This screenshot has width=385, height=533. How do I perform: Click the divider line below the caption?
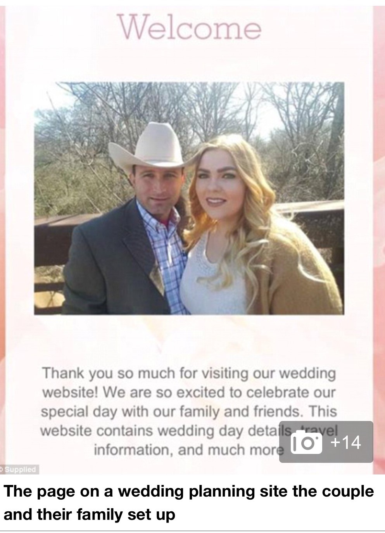192,530
